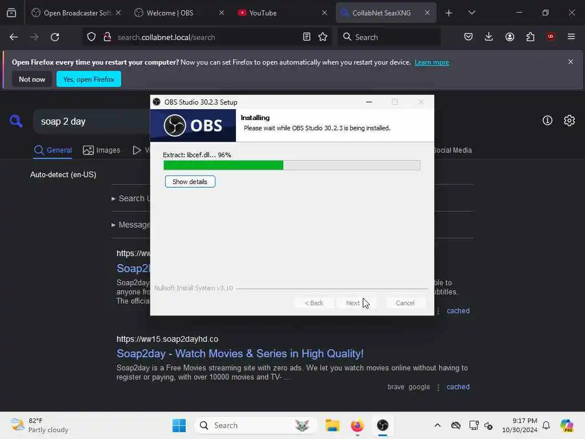Click the SearXNG magnifier search icon
Viewport: 585px width, 439px height.
(x=16, y=121)
